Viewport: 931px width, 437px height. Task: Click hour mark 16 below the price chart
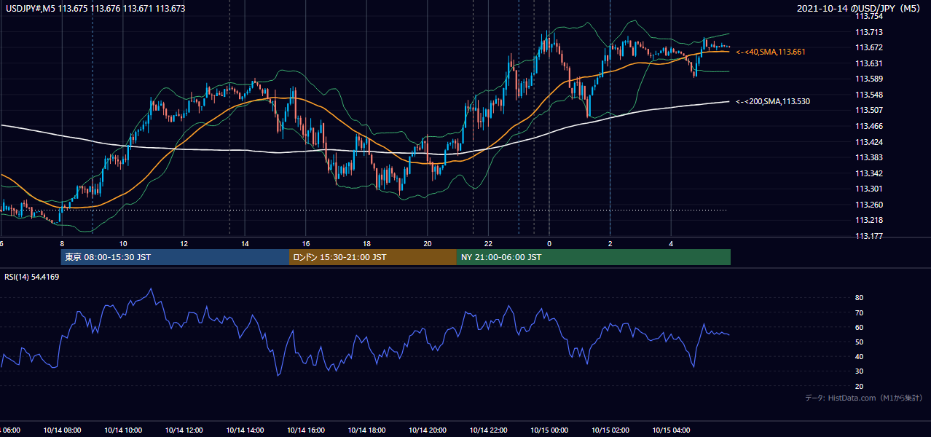[306, 244]
